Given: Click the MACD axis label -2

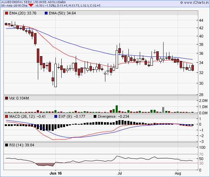Looking at the screenshot, I should (201, 136).
